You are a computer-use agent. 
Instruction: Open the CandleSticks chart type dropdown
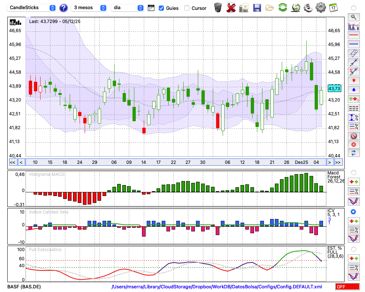32,8
